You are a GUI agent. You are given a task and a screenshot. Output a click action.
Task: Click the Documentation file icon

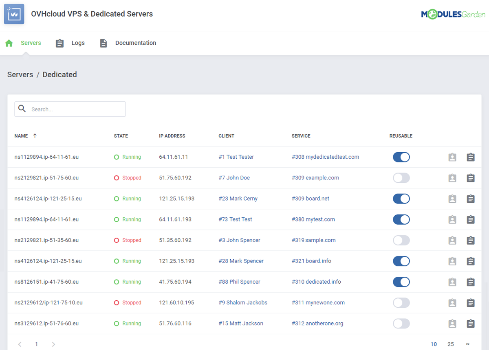click(x=104, y=43)
